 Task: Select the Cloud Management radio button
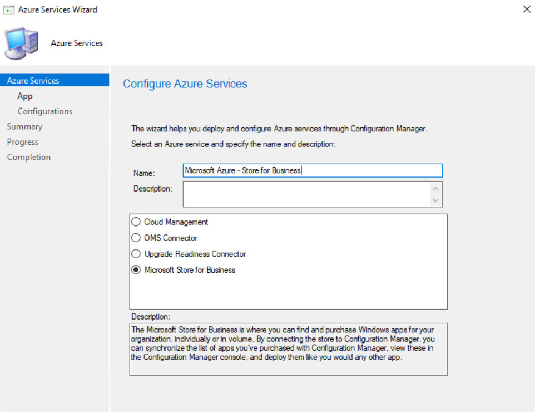coord(136,222)
